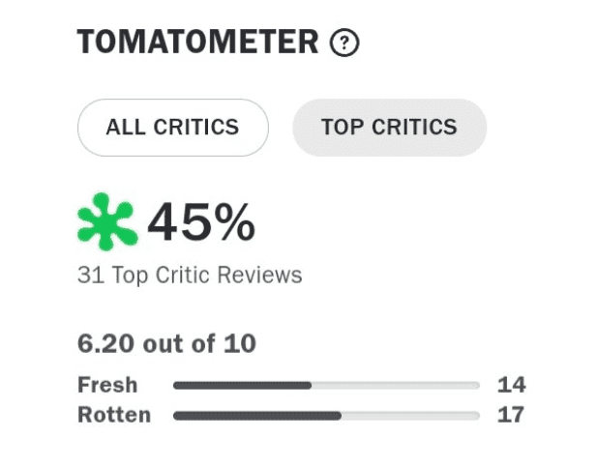Viewport: 597px width, 467px height.
Task: Click the Tomatometer help question mark icon
Action: tap(344, 44)
